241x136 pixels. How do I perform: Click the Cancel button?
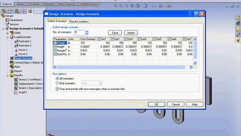(x=175, y=104)
